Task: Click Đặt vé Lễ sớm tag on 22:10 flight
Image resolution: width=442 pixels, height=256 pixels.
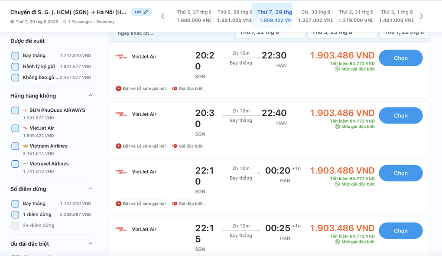Action: coord(141,204)
